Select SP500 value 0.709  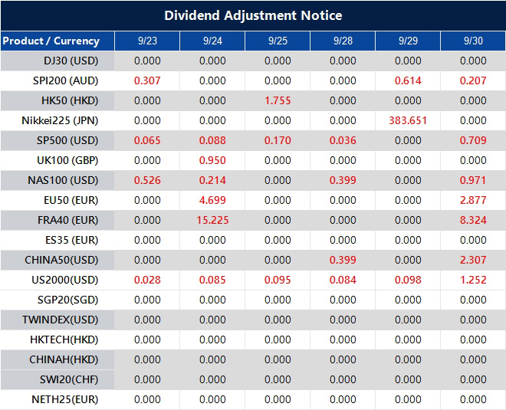pyautogui.click(x=473, y=141)
